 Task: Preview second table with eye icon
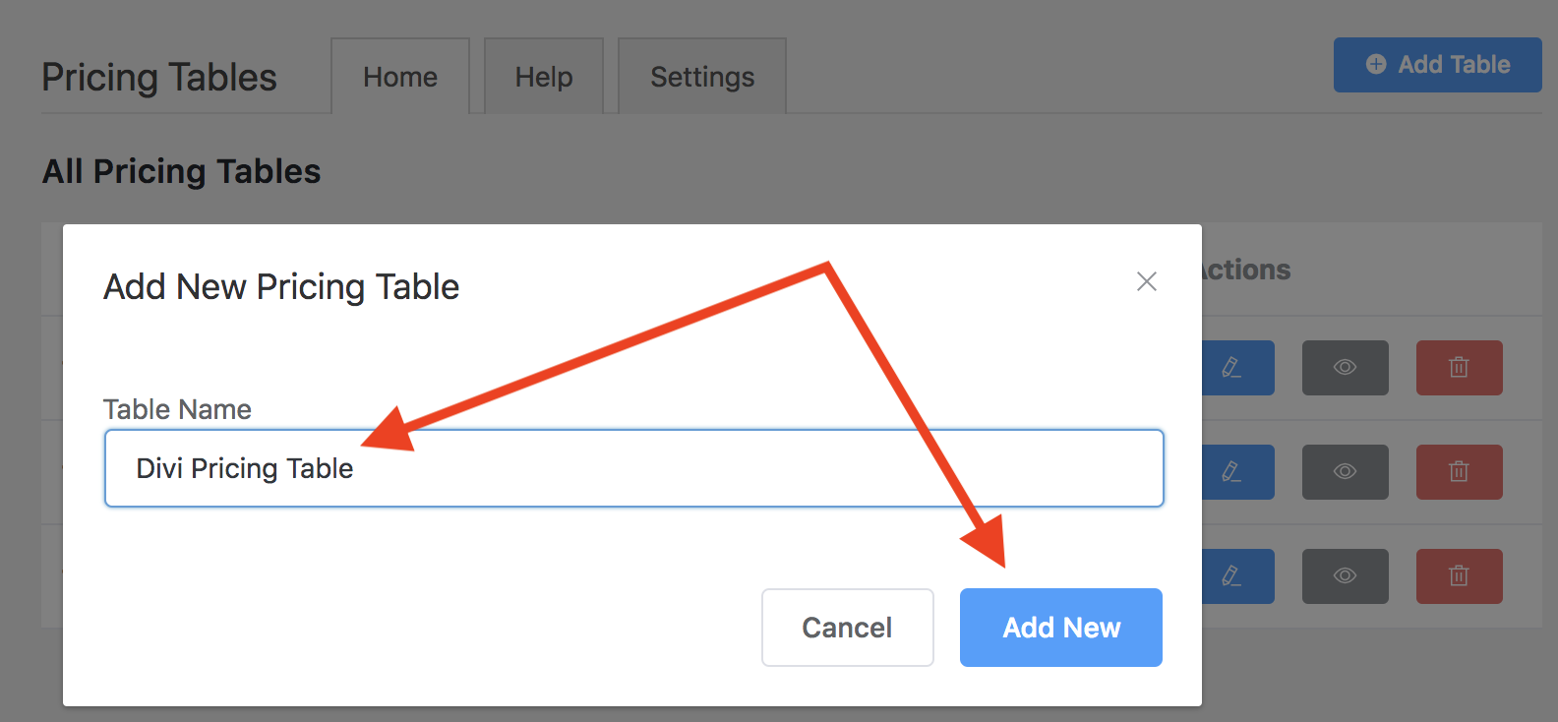[1345, 472]
